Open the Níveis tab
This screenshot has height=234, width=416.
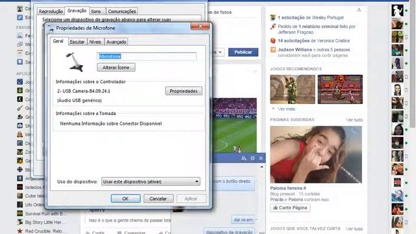pos(96,42)
